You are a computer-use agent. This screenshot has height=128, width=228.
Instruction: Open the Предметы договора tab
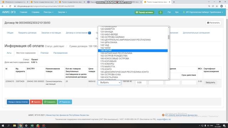pos(27,33)
